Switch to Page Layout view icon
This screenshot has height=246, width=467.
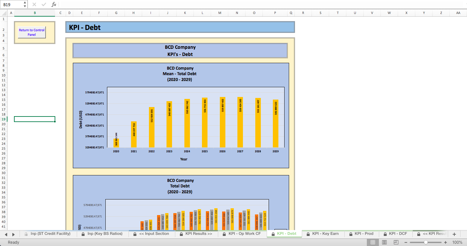(x=384, y=242)
